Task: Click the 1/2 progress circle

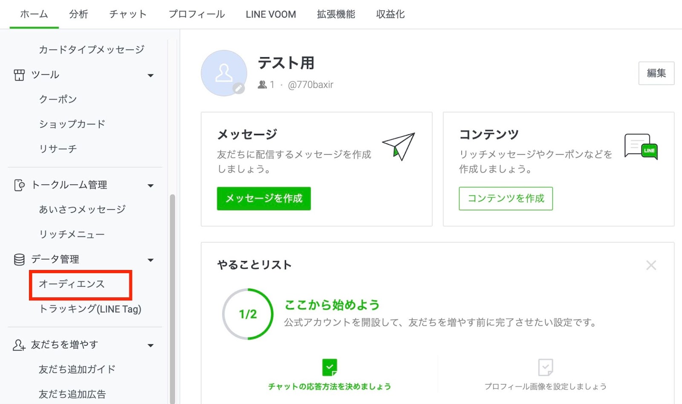Action: [x=248, y=314]
